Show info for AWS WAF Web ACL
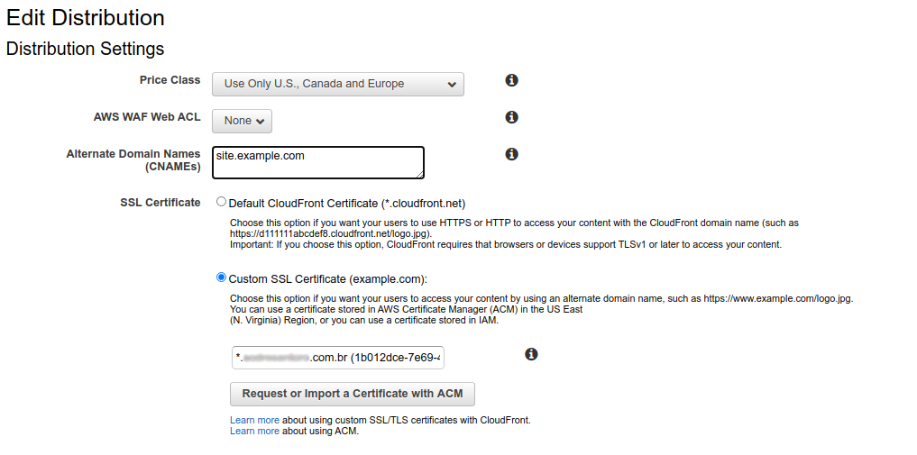 (x=511, y=117)
